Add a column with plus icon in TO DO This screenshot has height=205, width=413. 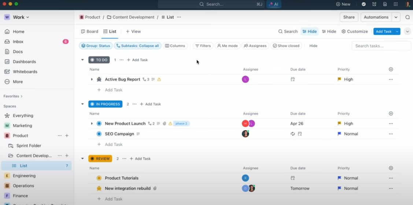coord(391,69)
